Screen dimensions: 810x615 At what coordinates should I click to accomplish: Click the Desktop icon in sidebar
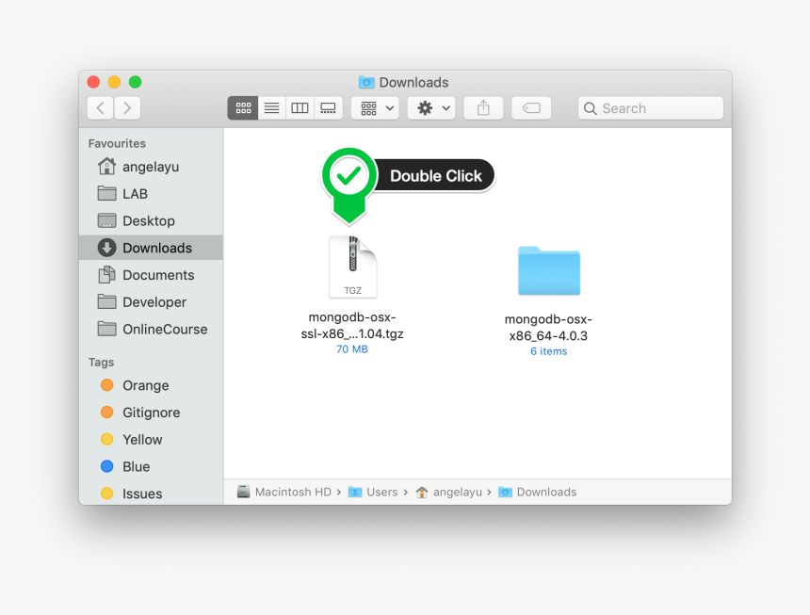(x=107, y=220)
